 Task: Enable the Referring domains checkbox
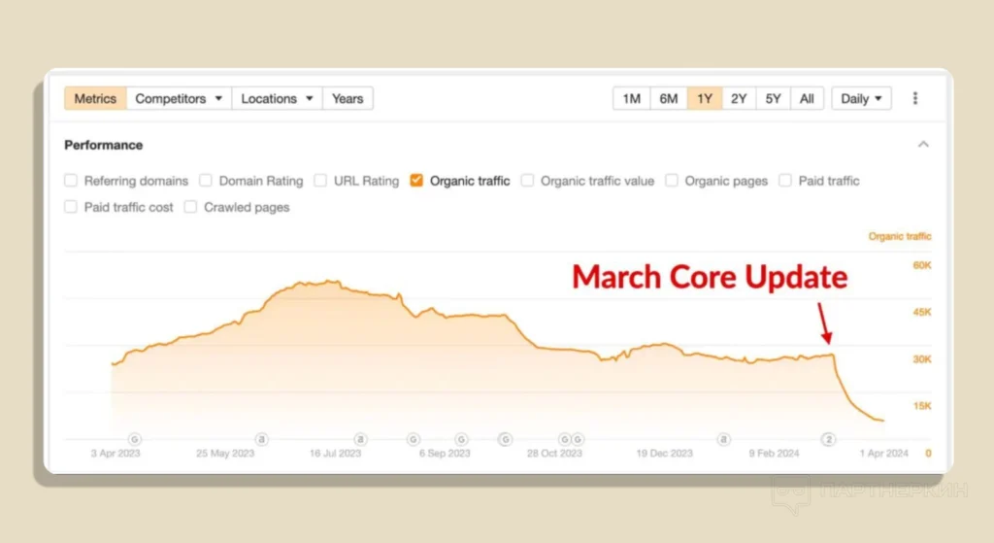click(71, 181)
